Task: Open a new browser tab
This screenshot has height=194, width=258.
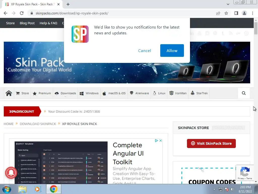Action: tap(68, 4)
